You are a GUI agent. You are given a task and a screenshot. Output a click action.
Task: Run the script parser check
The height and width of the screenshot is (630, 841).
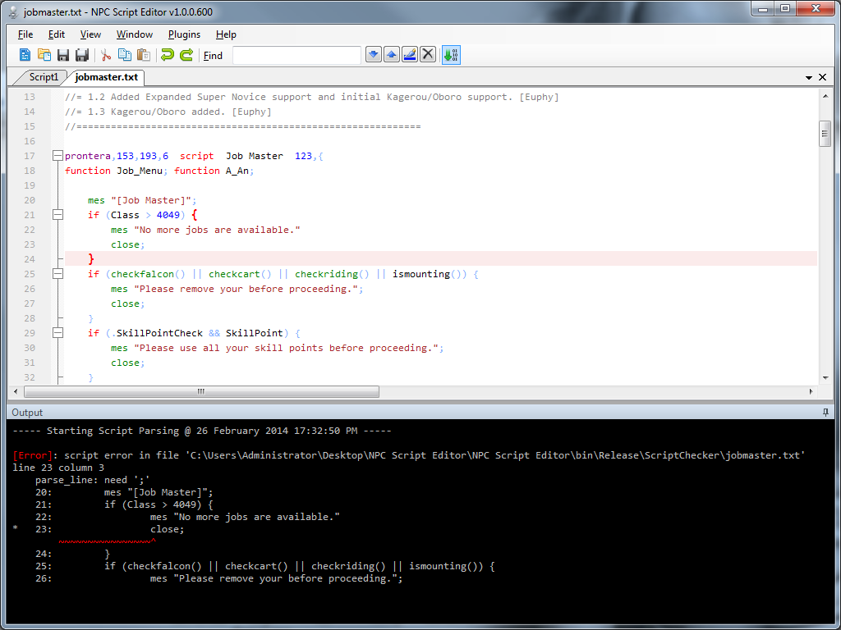click(x=451, y=55)
